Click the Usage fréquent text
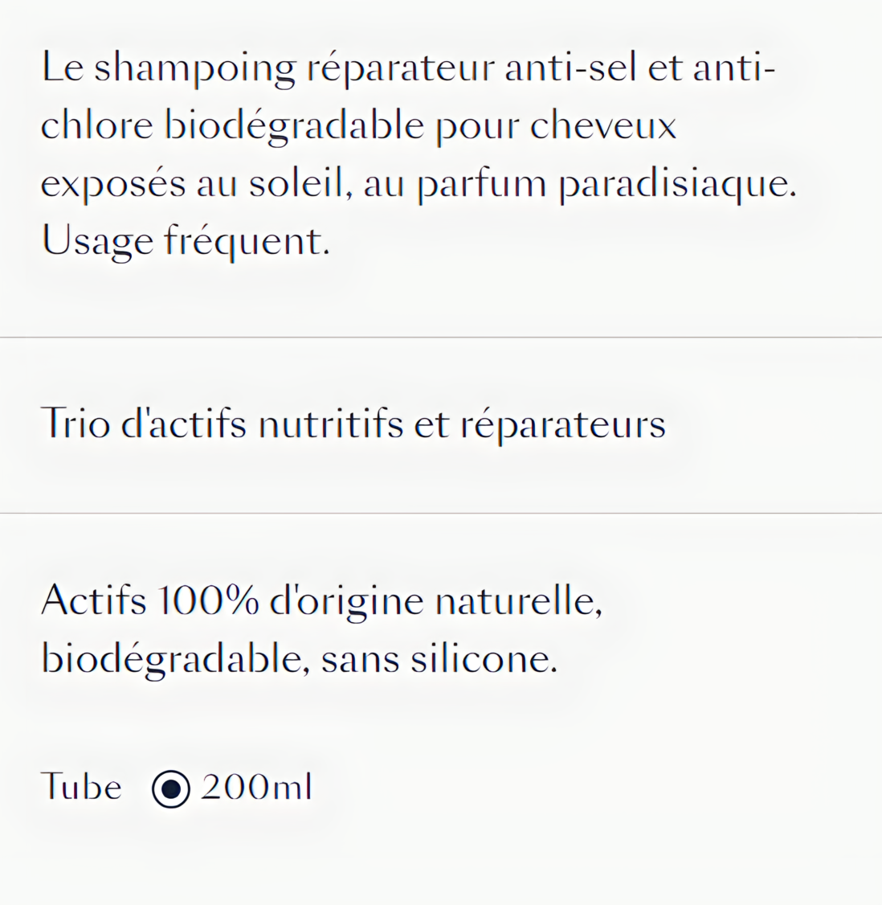The width and height of the screenshot is (882, 905). (x=186, y=241)
